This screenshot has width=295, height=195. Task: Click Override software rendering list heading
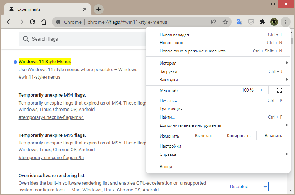(x=51, y=176)
